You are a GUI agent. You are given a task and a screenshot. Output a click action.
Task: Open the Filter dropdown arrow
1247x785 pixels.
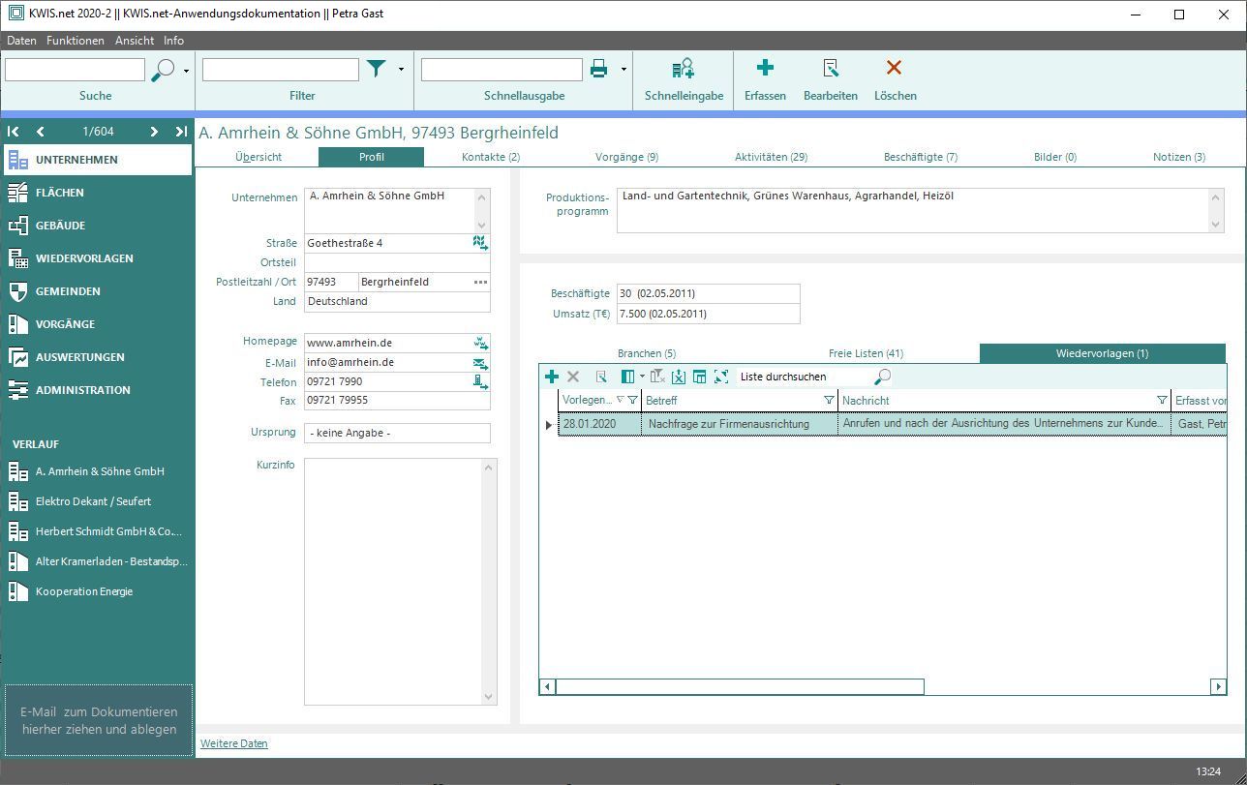click(401, 70)
